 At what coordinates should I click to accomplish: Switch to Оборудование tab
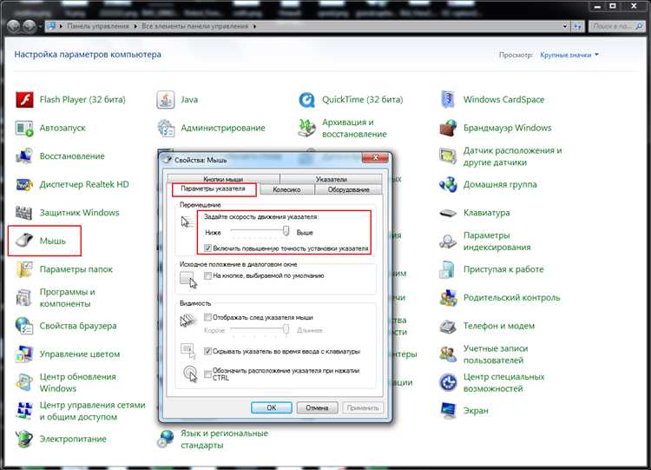348,189
